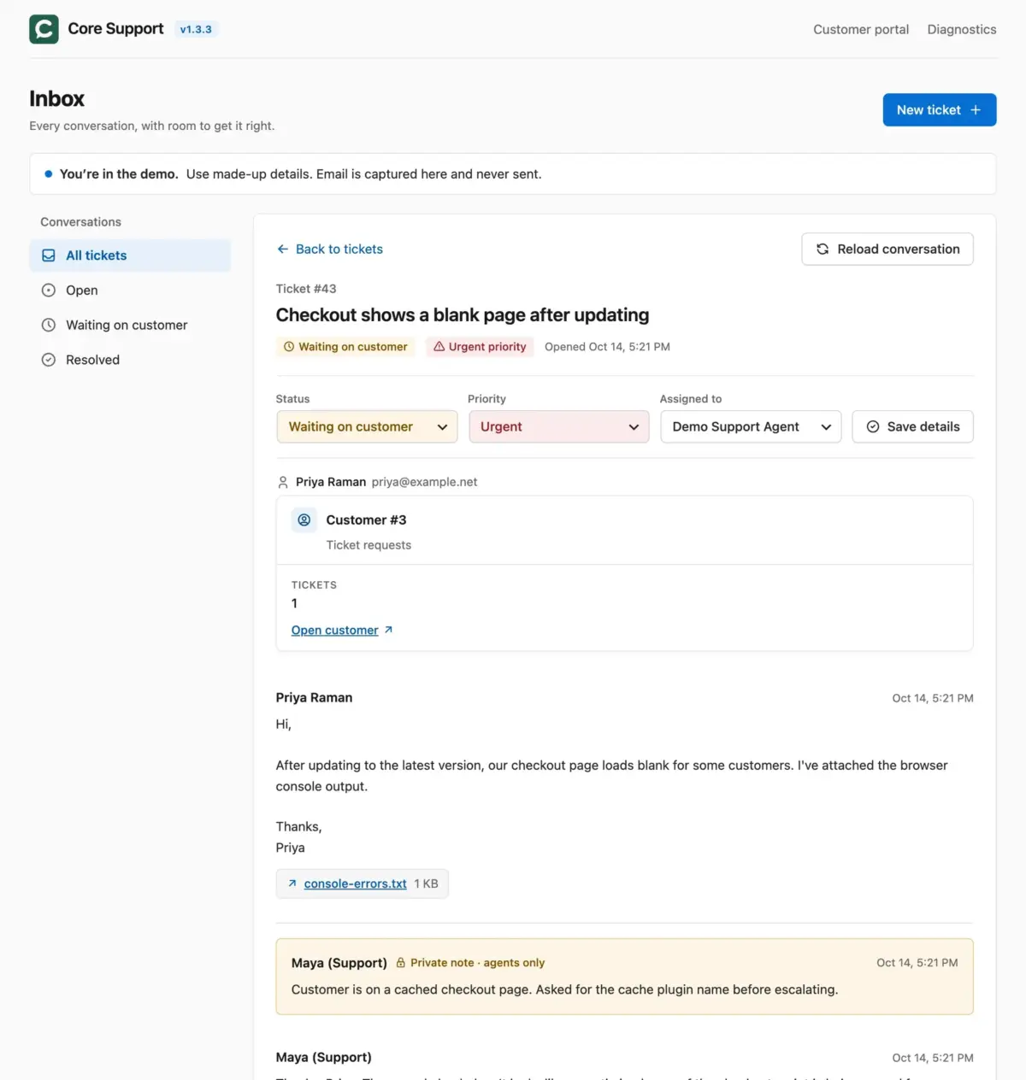Open the Status dropdown
Viewport: 1026px width, 1080px height.
(x=367, y=427)
